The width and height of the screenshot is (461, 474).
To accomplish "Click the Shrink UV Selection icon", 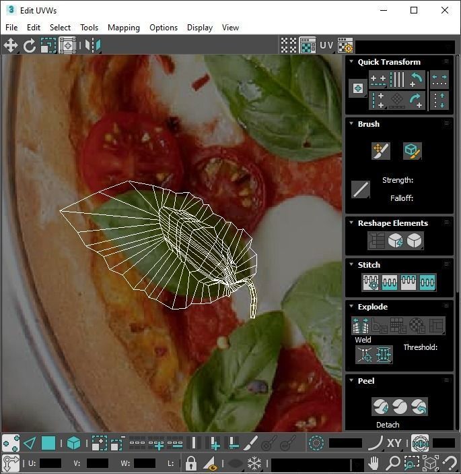I will (117, 444).
